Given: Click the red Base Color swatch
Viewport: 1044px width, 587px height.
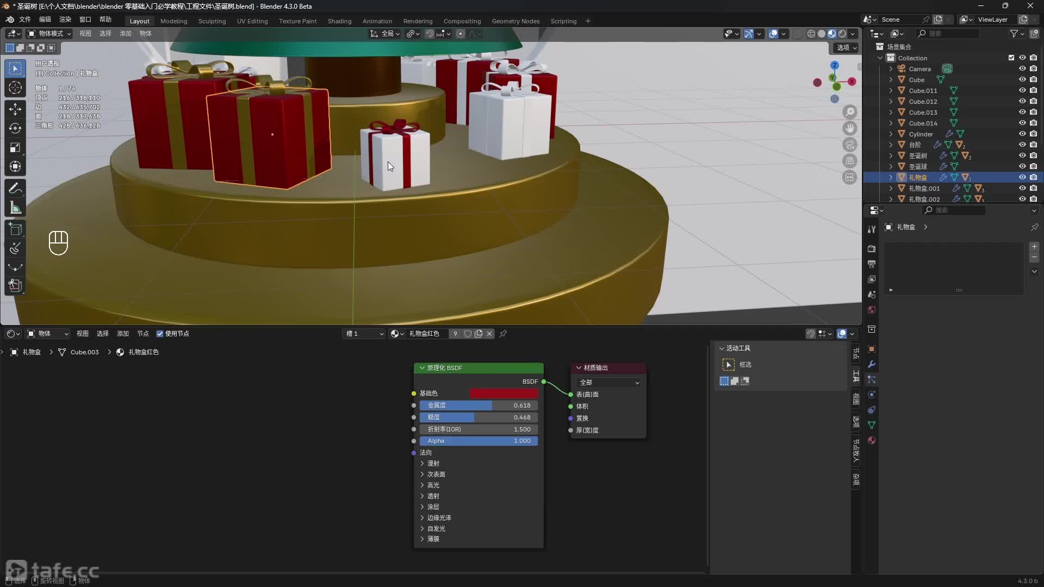Looking at the screenshot, I should (x=504, y=394).
